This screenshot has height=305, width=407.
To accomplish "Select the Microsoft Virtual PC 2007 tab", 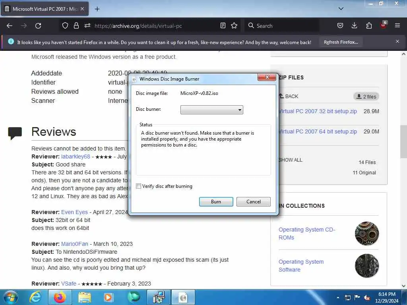I will [45, 9].
